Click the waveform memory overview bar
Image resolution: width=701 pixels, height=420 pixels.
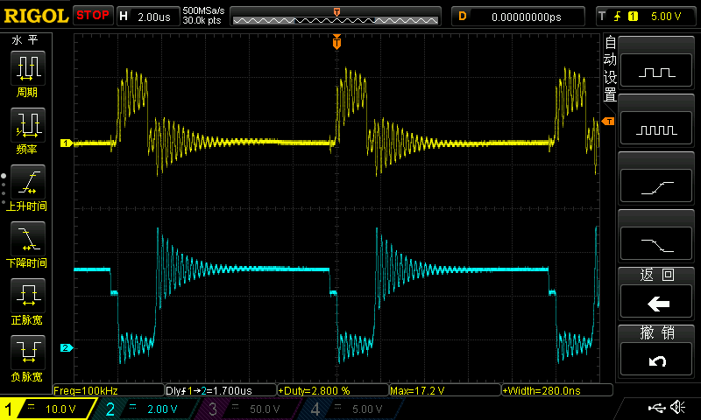point(336,17)
